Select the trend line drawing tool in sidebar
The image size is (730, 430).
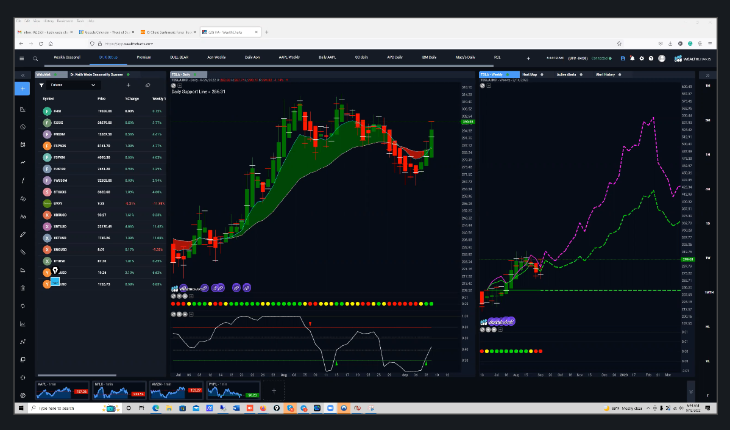coord(23,181)
